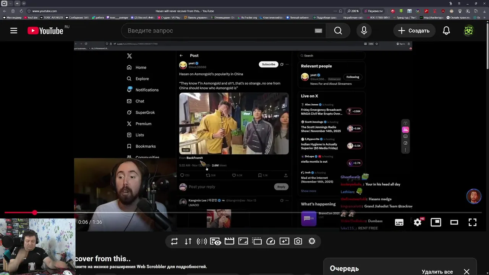The width and height of the screenshot is (489, 275).
Task: Open the address bar three-dots menu
Action: click(x=335, y=11)
